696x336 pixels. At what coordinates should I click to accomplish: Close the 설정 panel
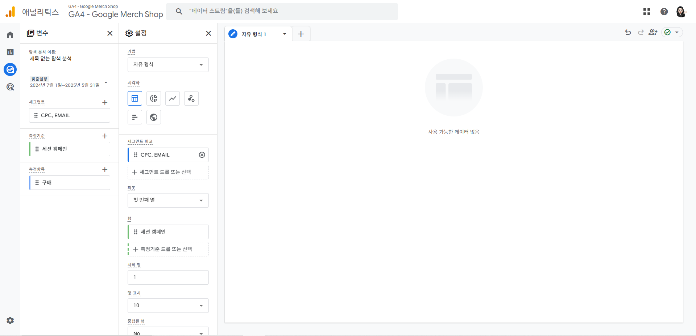pos(208,33)
